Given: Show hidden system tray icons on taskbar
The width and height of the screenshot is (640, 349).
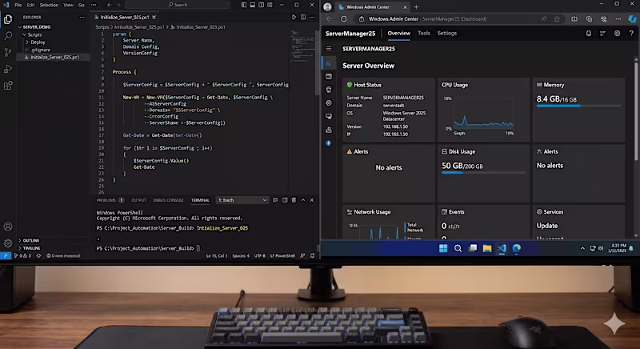Looking at the screenshot, I should pos(582,248).
